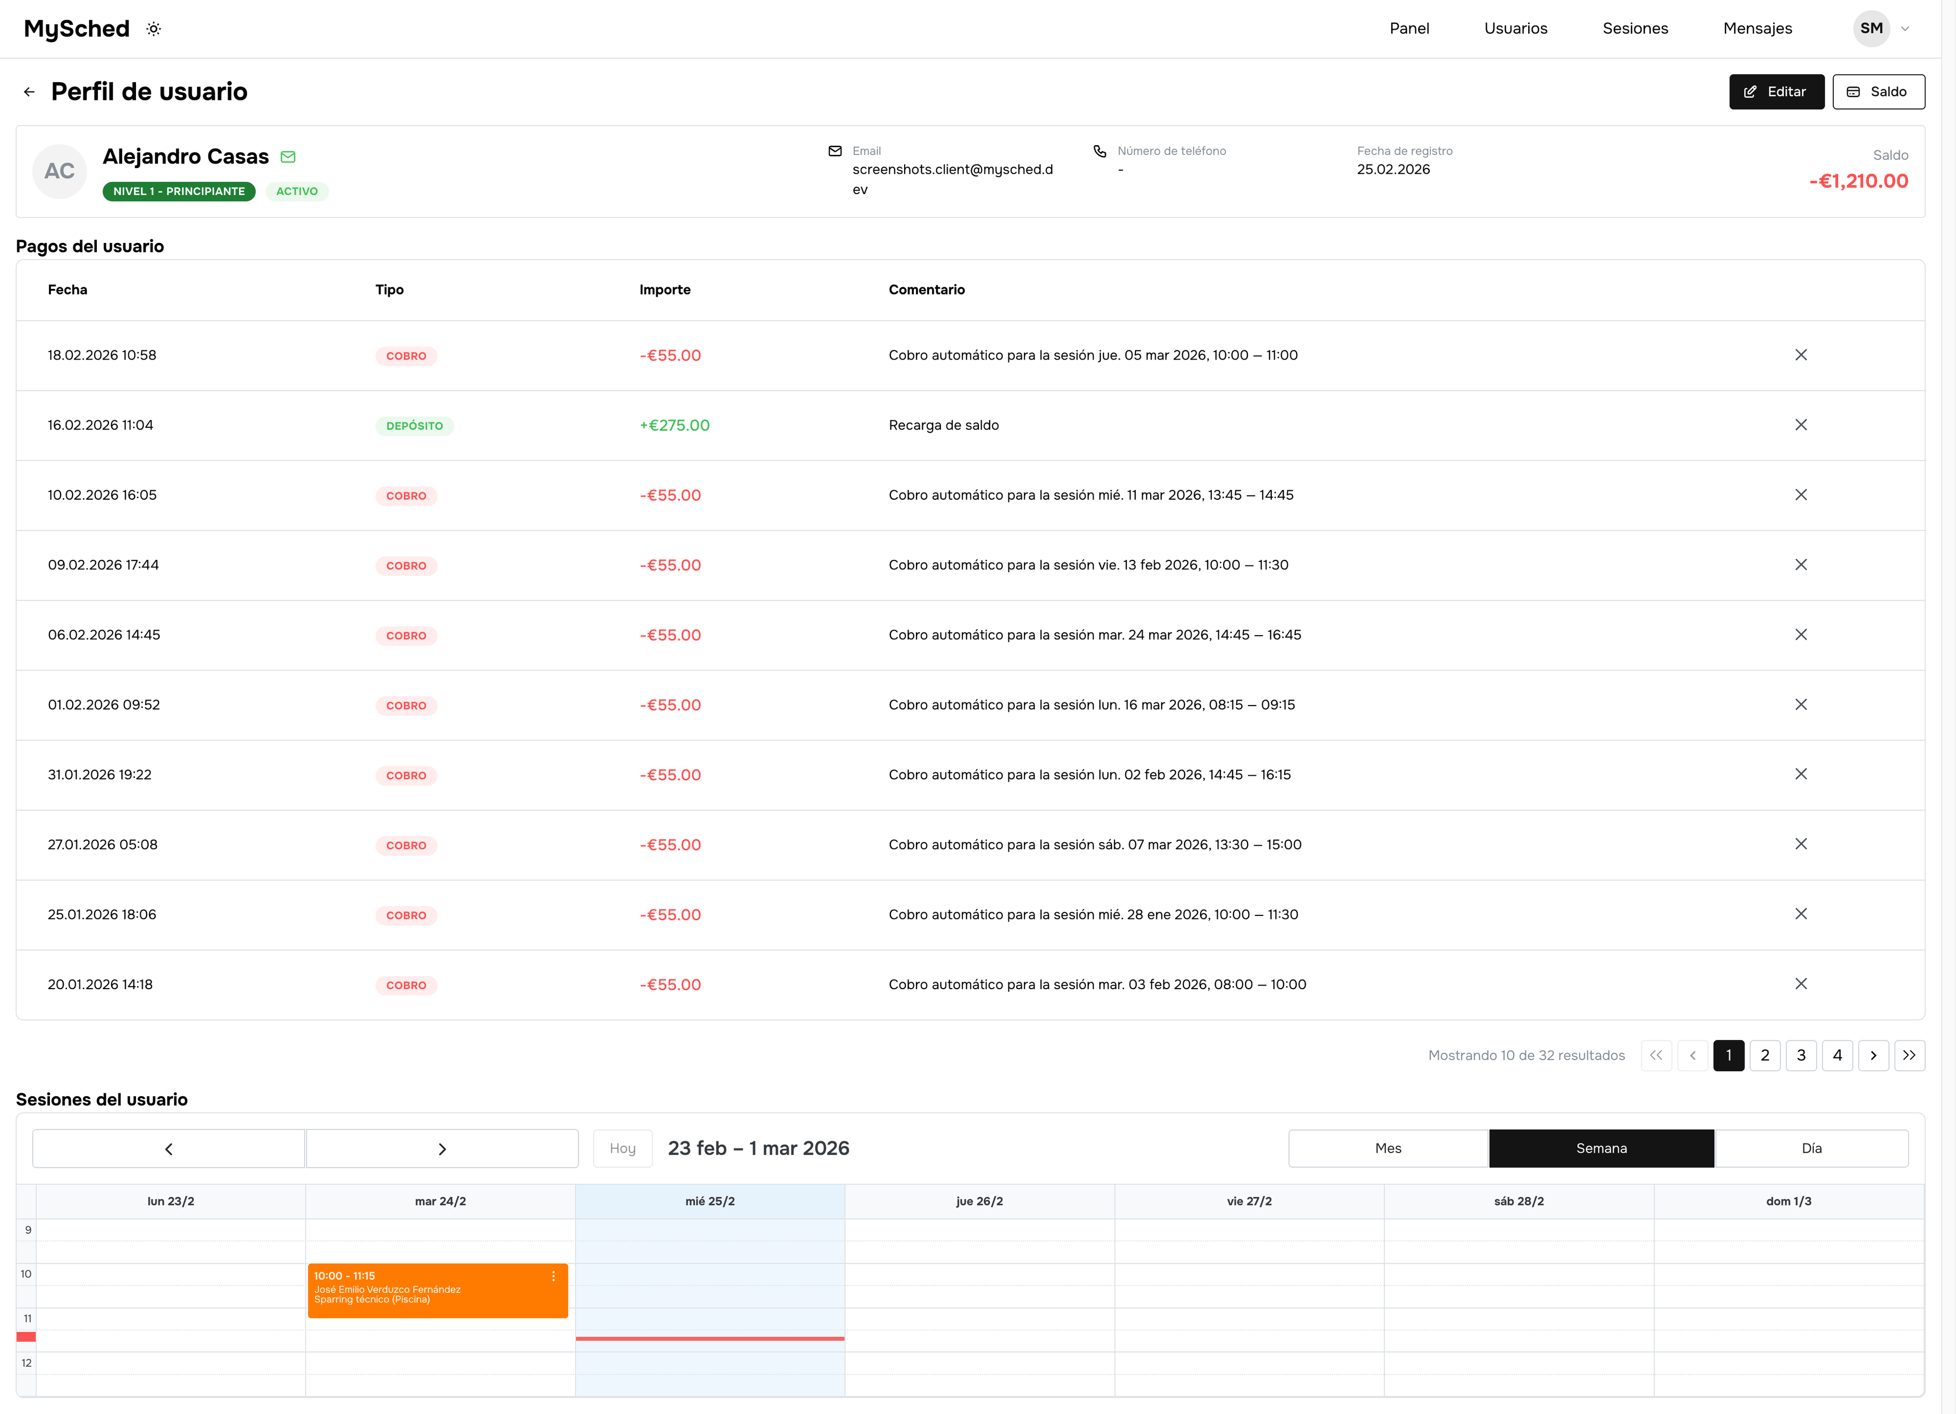Image resolution: width=1956 pixels, height=1414 pixels.
Task: Expand the SM account dropdown chevron
Action: point(1905,29)
